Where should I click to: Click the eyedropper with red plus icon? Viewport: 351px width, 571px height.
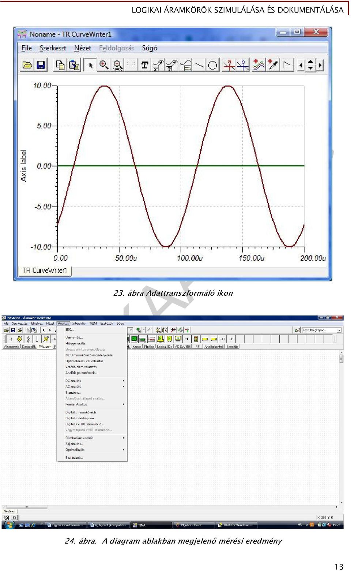(x=273, y=65)
